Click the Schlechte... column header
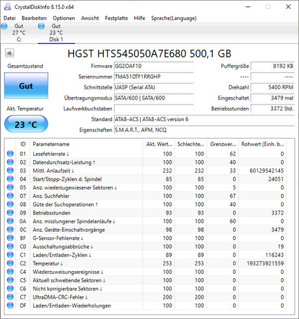The image size is (299, 319). [x=191, y=144]
